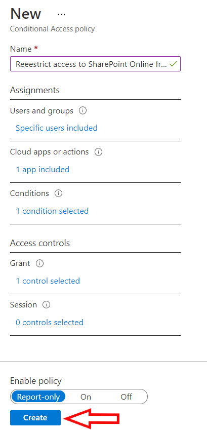The width and height of the screenshot is (207, 433).
Task: Click the Enable policy label
Action: pyautogui.click(x=35, y=381)
